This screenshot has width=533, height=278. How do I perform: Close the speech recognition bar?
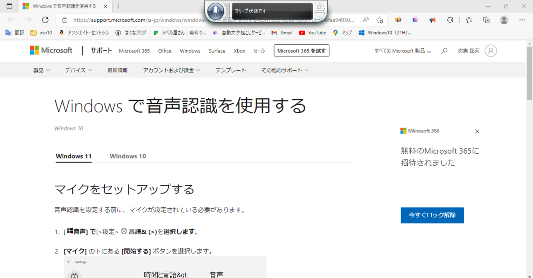point(319,7)
